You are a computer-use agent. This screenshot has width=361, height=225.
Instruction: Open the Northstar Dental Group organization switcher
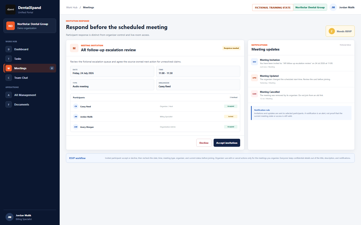(30, 26)
